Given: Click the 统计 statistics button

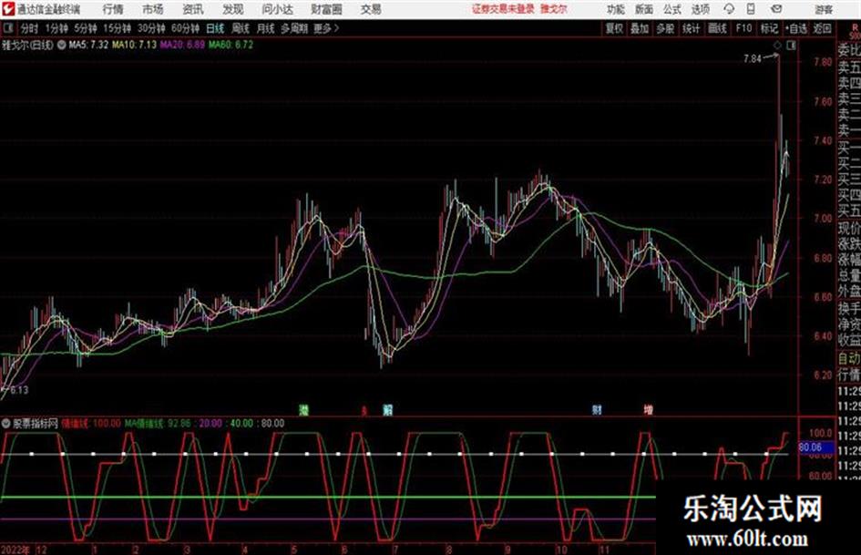Looking at the screenshot, I should 692,28.
